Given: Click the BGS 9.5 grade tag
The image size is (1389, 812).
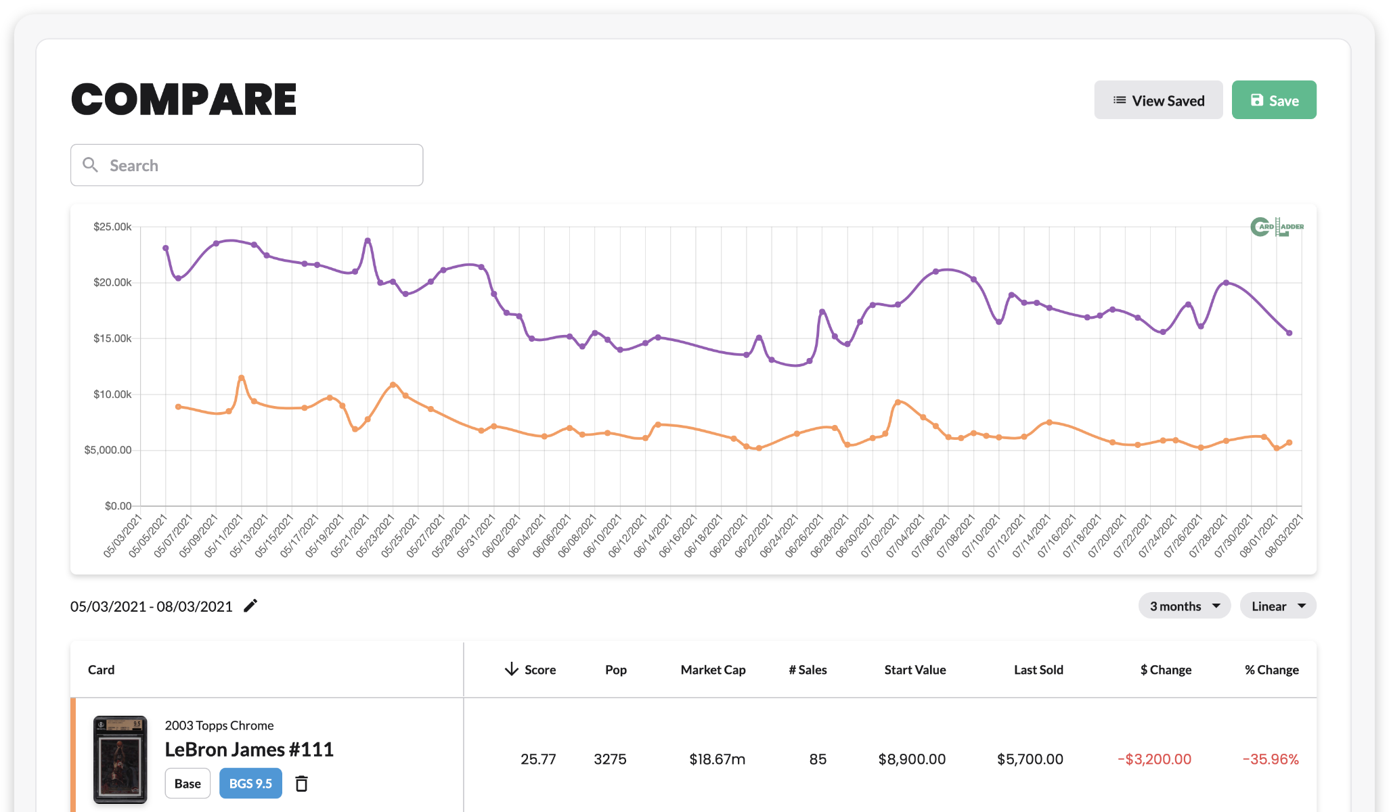Looking at the screenshot, I should (x=250, y=784).
